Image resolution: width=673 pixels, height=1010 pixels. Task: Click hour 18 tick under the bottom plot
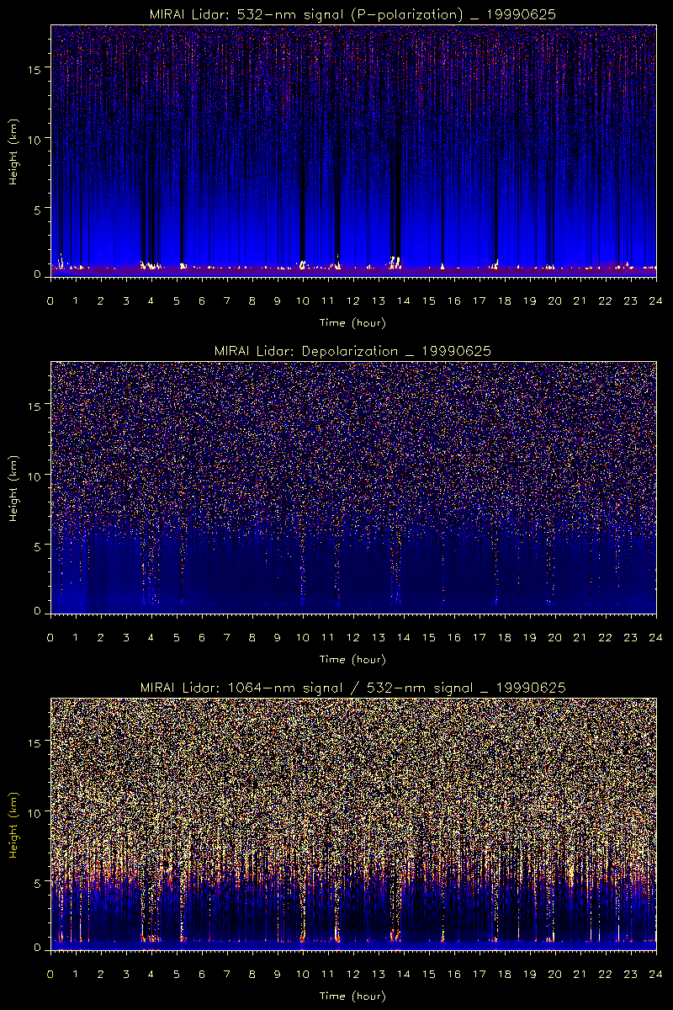[x=504, y=974]
